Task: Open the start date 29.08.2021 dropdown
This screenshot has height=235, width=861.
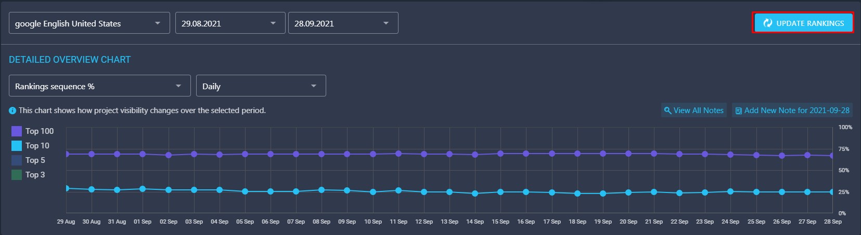Action: click(230, 23)
